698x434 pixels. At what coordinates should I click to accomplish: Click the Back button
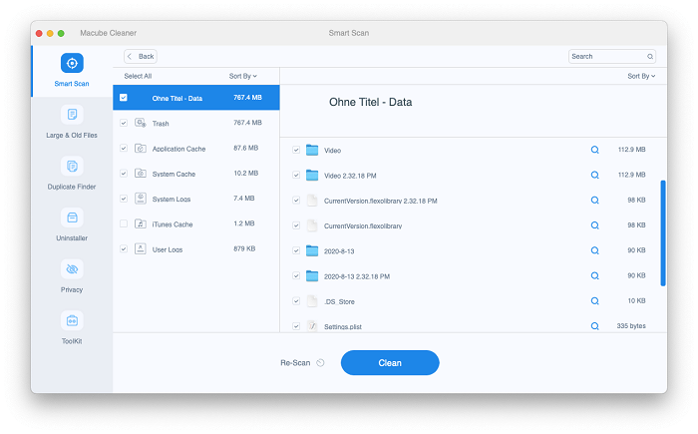click(141, 57)
